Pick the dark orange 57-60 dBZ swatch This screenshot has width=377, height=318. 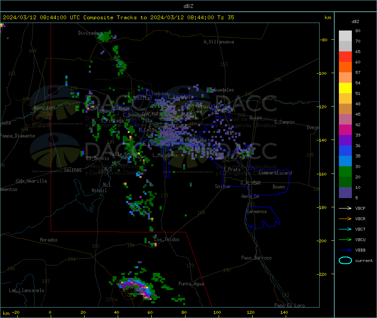345,67
